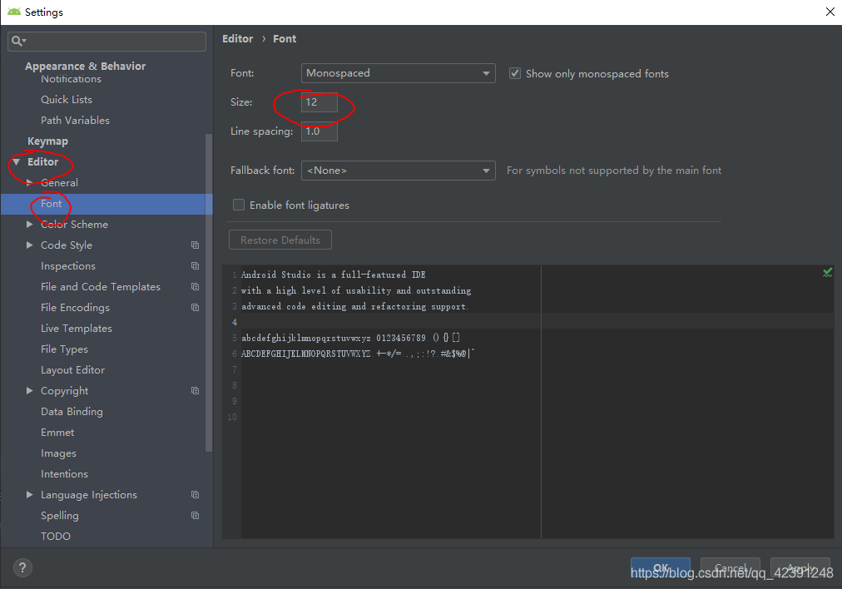Click Editor in the breadcrumb path
Screen dimensions: 842x589
[x=237, y=38]
